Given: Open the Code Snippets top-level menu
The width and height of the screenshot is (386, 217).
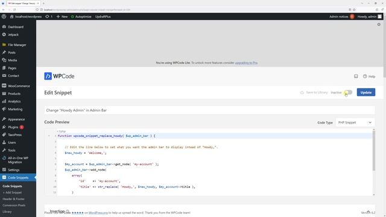Looking at the screenshot, I should (x=18, y=178).
